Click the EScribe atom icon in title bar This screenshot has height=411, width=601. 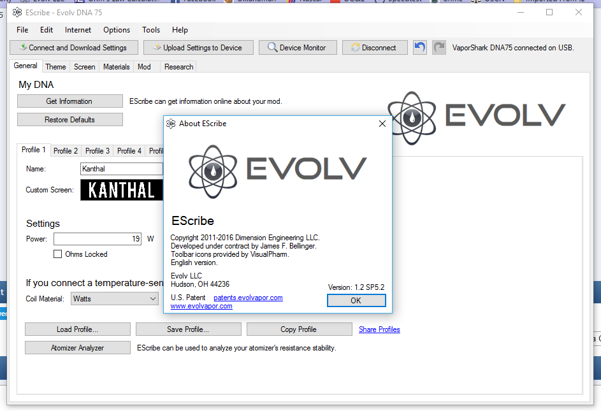pos(17,12)
